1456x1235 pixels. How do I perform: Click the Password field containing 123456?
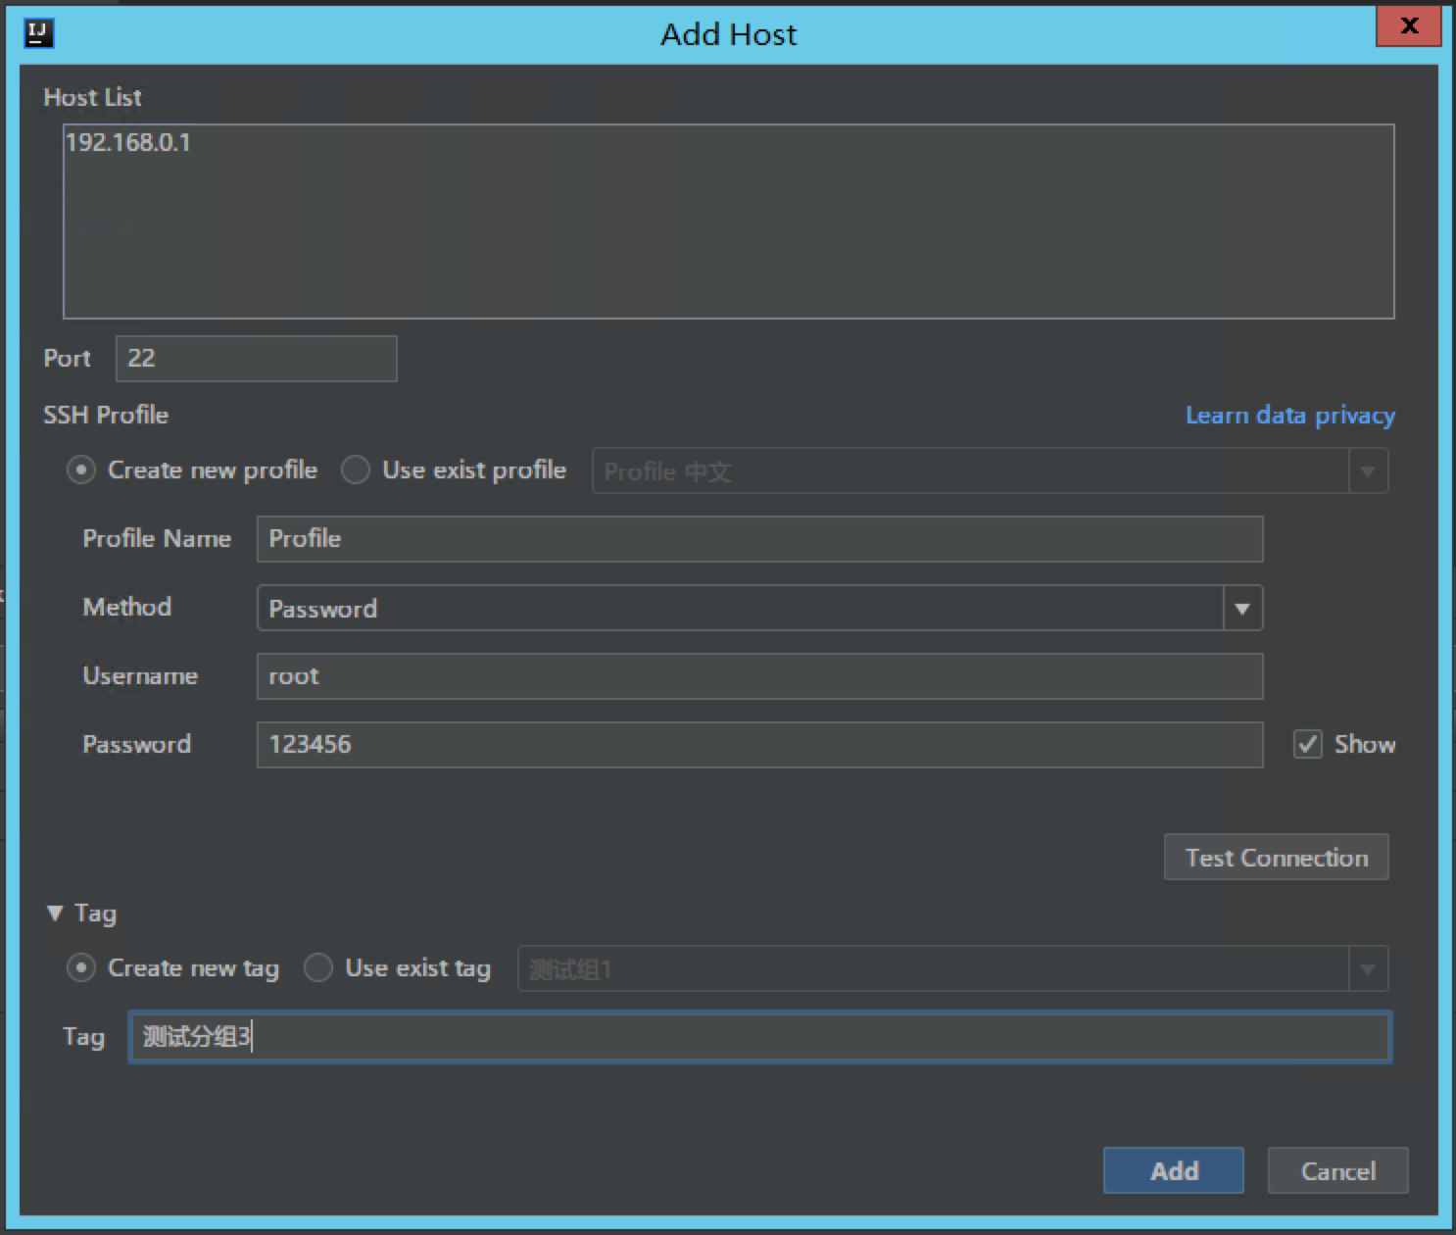click(x=758, y=744)
